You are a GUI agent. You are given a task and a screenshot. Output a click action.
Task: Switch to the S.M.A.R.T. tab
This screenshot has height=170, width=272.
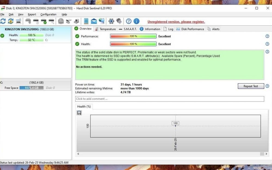pyautogui.click(x=128, y=29)
